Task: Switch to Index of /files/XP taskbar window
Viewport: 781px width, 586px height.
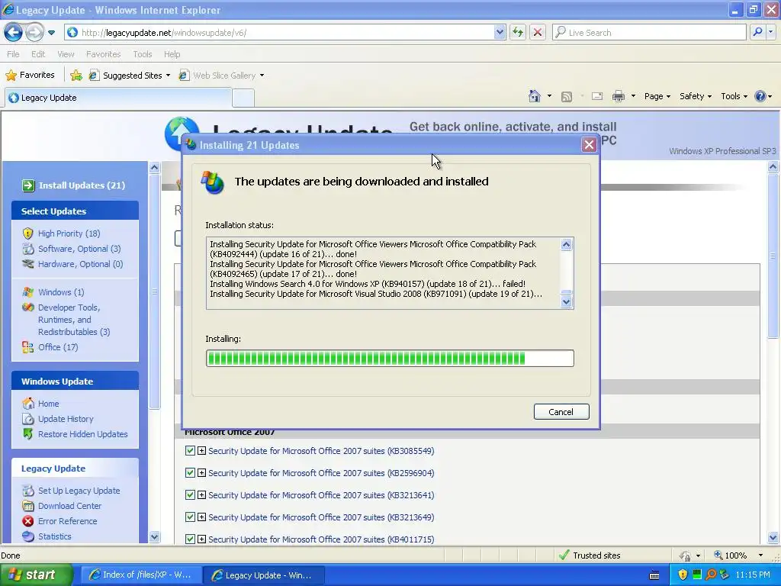Action: coord(141,575)
